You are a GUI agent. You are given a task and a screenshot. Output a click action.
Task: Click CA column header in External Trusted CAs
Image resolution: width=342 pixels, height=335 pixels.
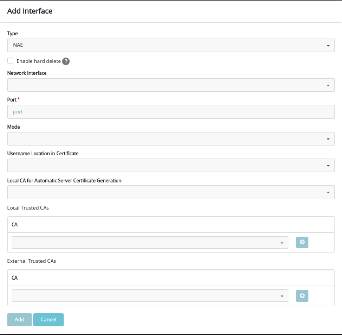click(x=15, y=278)
